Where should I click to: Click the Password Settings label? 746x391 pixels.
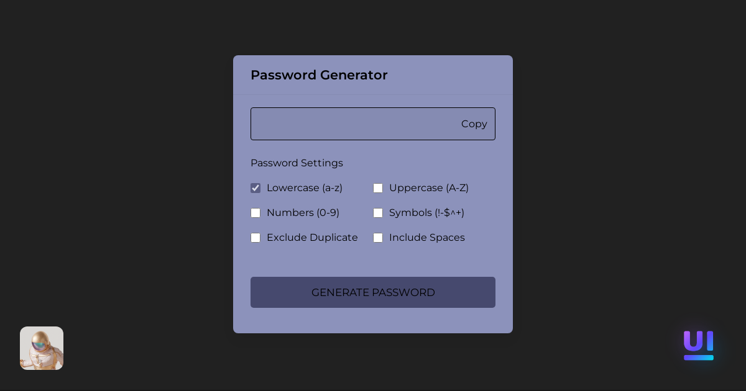(x=297, y=163)
